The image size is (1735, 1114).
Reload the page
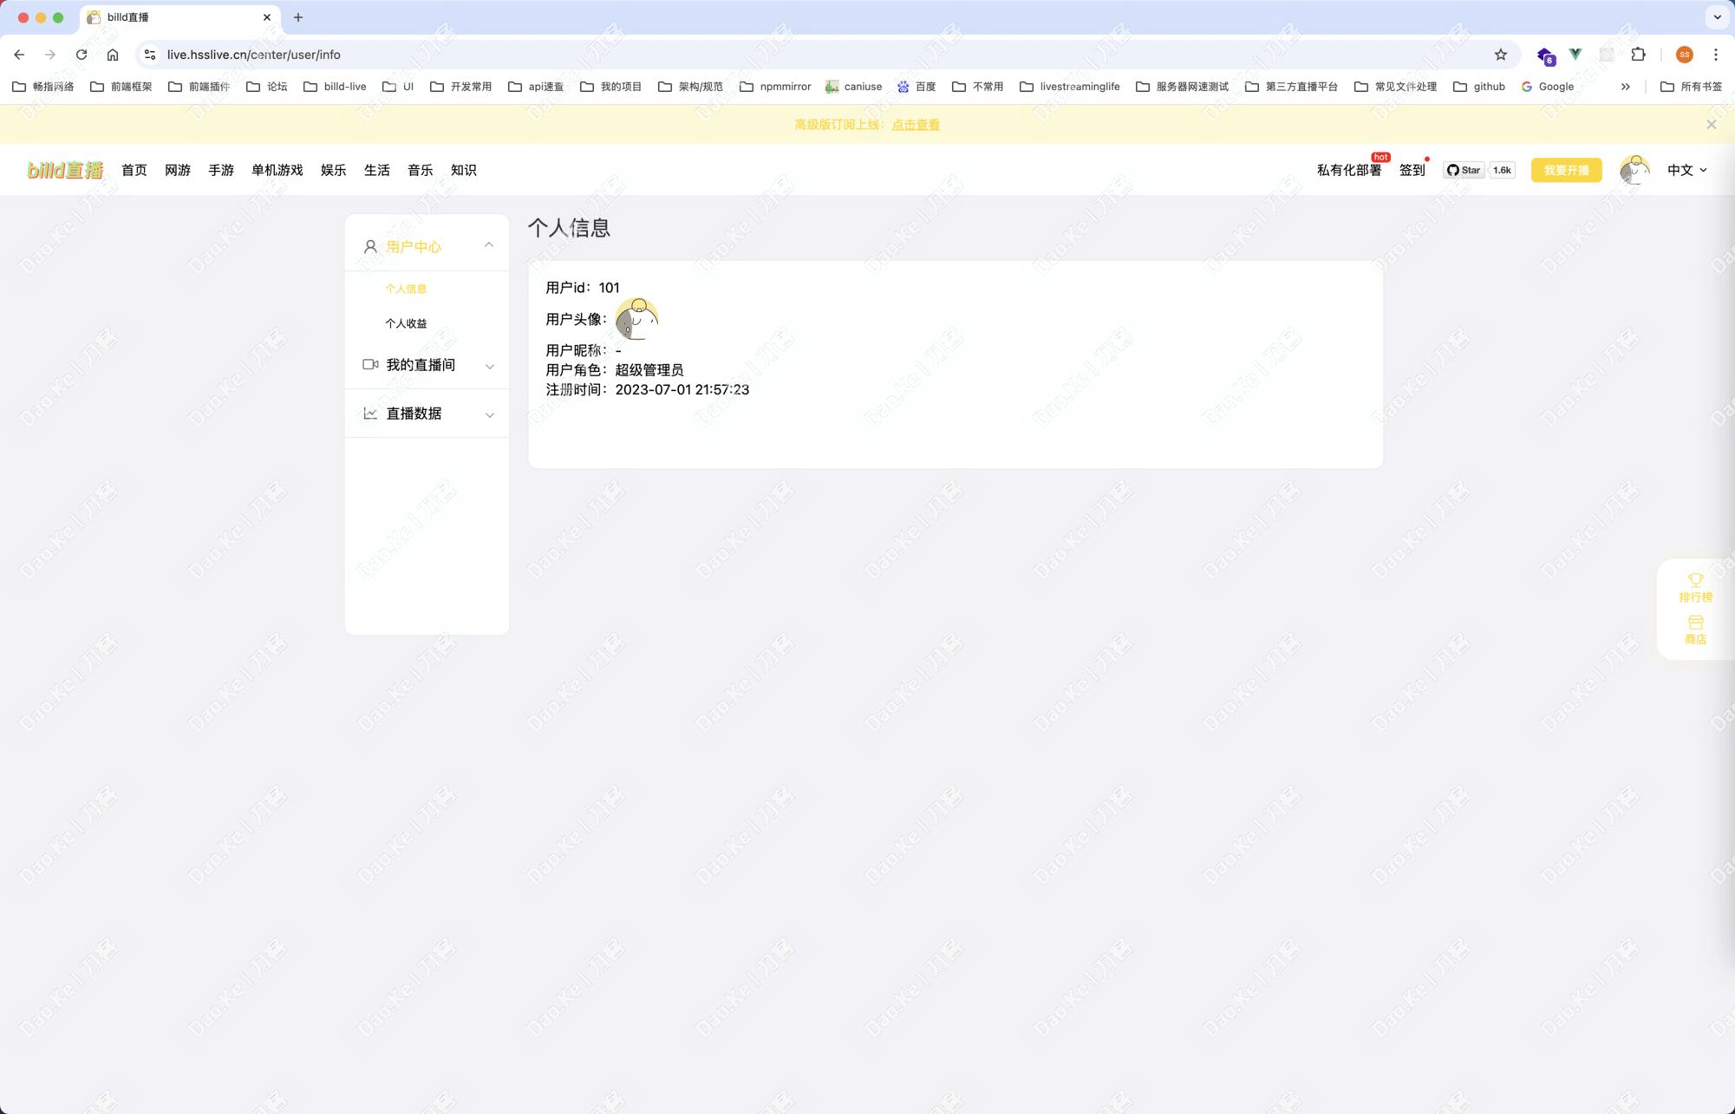tap(82, 55)
